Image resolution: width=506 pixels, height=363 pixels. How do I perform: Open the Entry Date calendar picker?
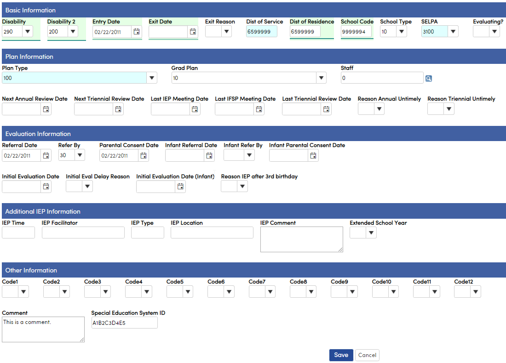[x=137, y=32]
